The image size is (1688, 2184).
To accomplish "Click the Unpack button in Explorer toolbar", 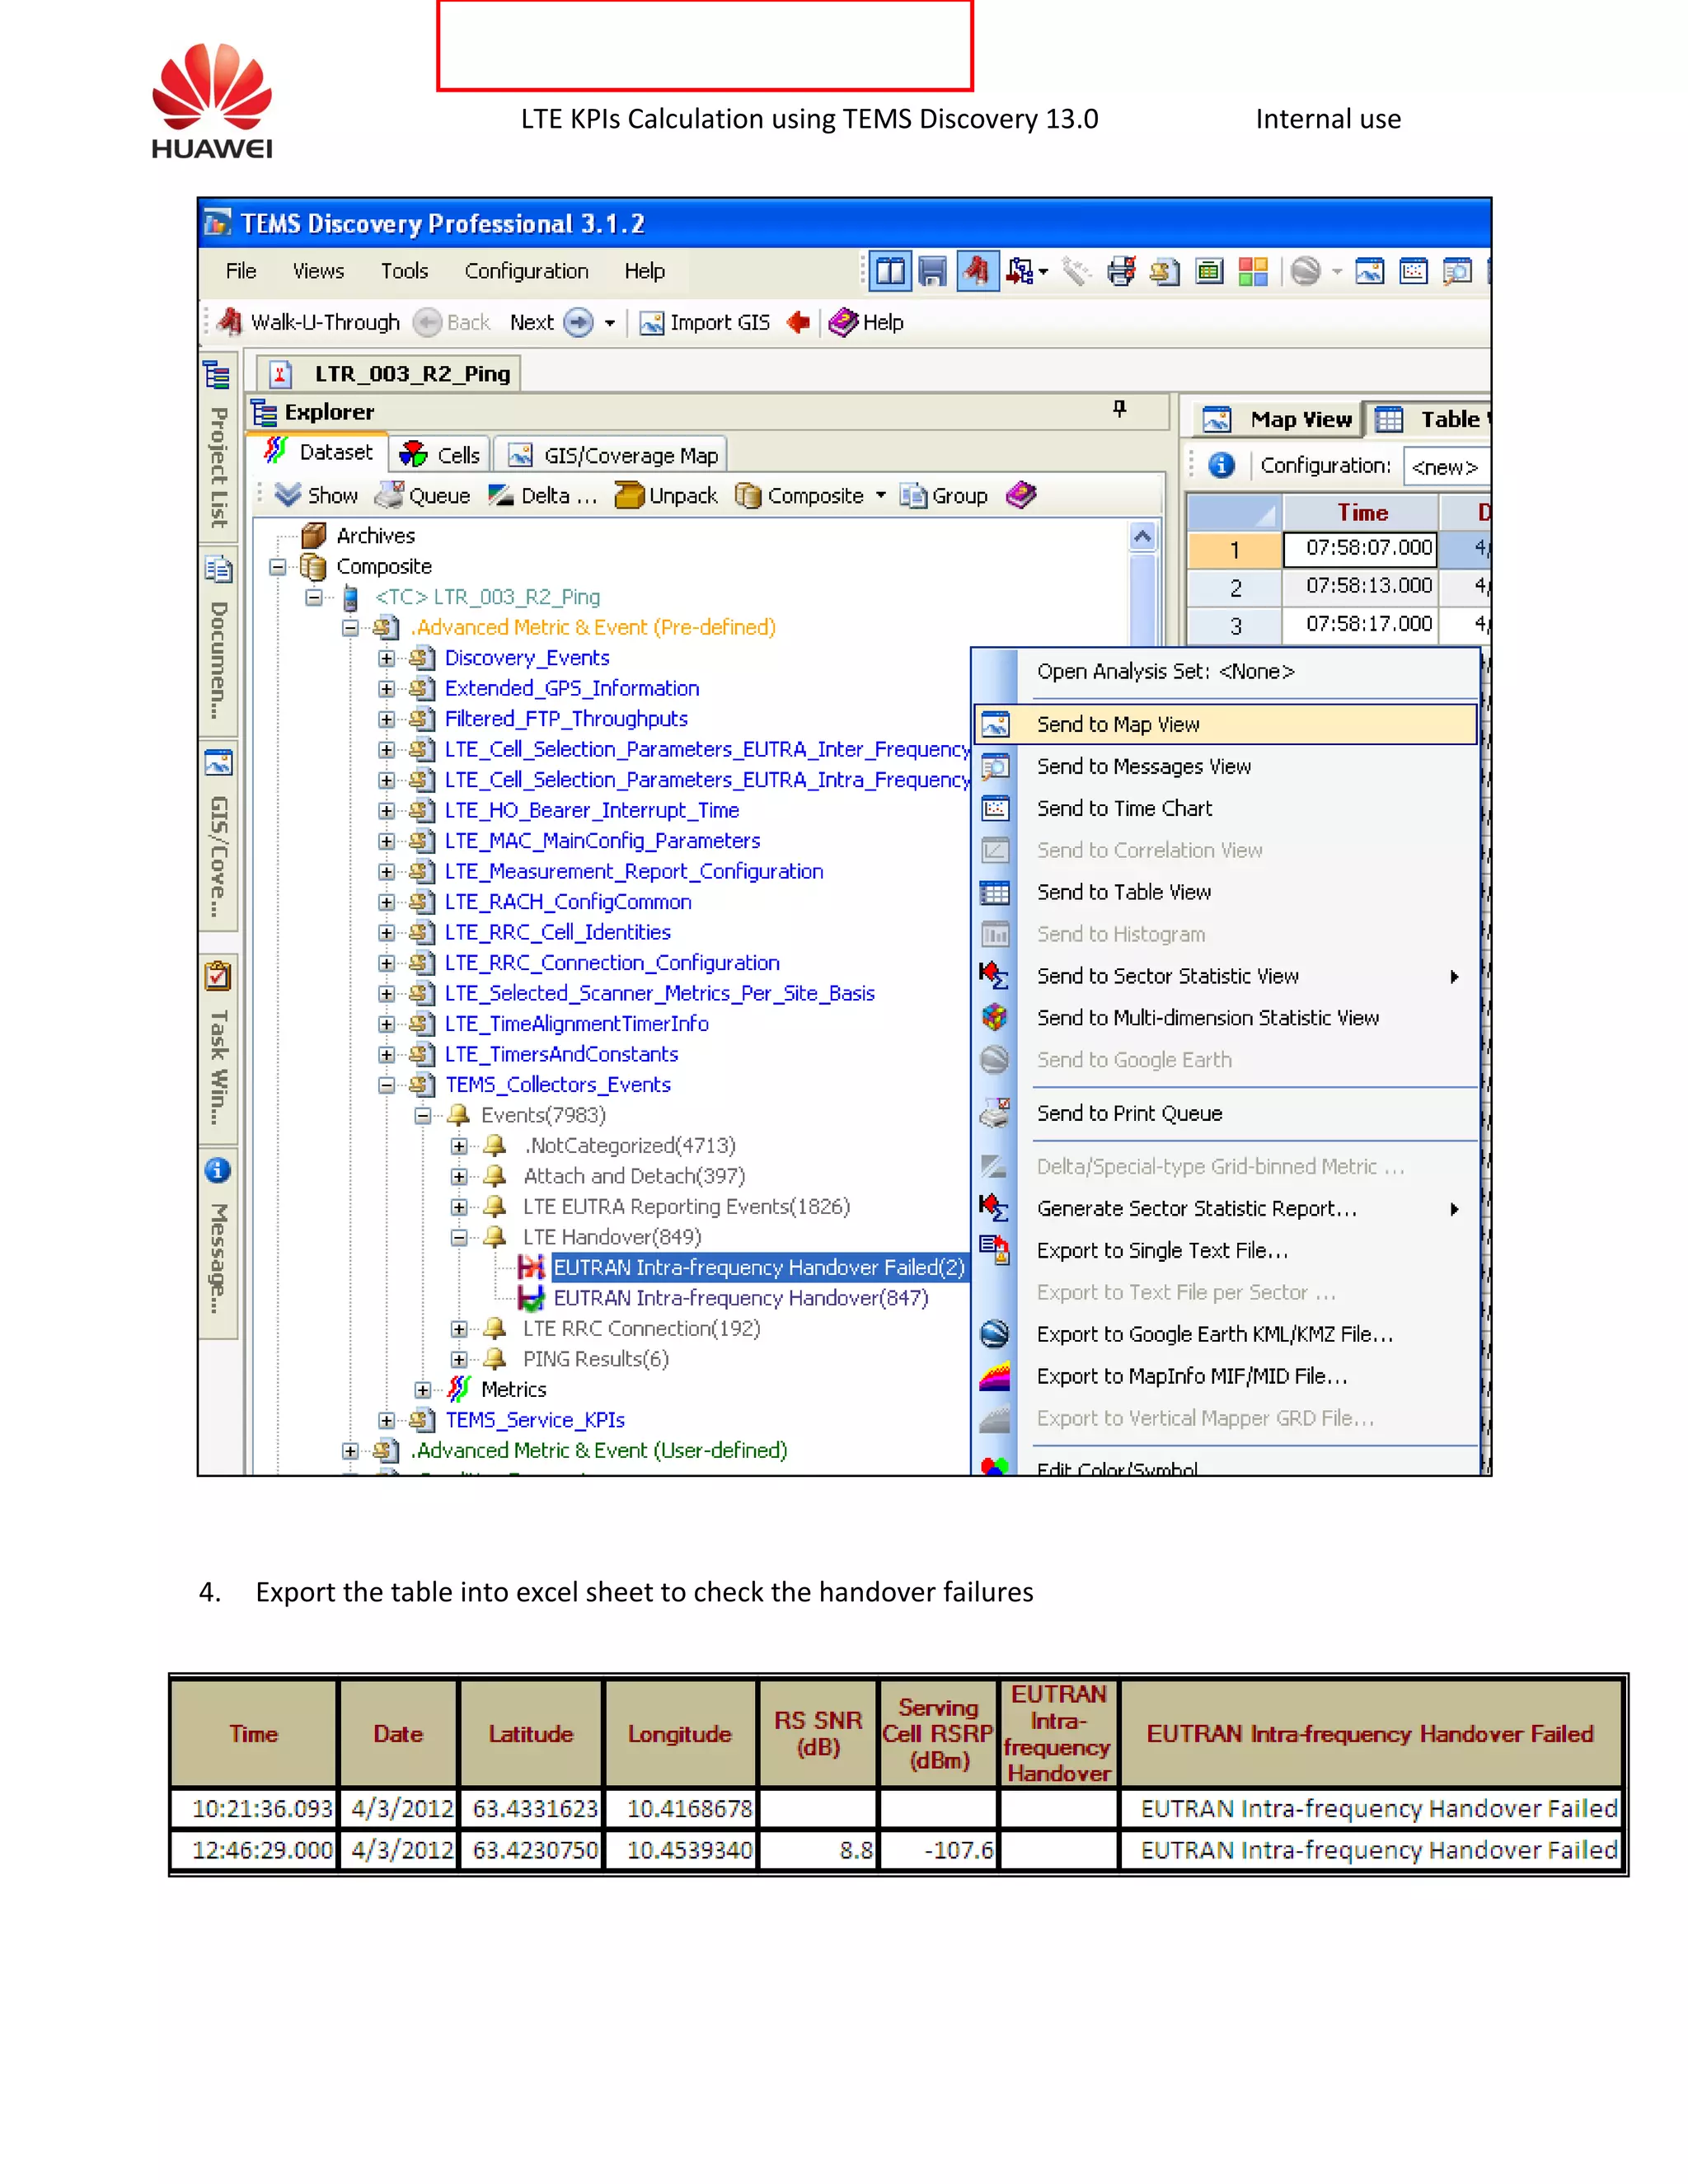I will (666, 495).
